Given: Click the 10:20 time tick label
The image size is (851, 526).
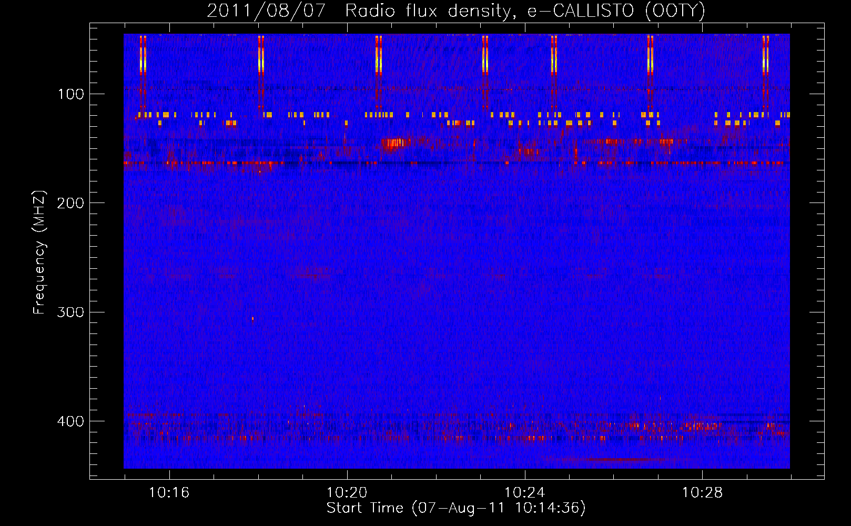Looking at the screenshot, I should (347, 493).
